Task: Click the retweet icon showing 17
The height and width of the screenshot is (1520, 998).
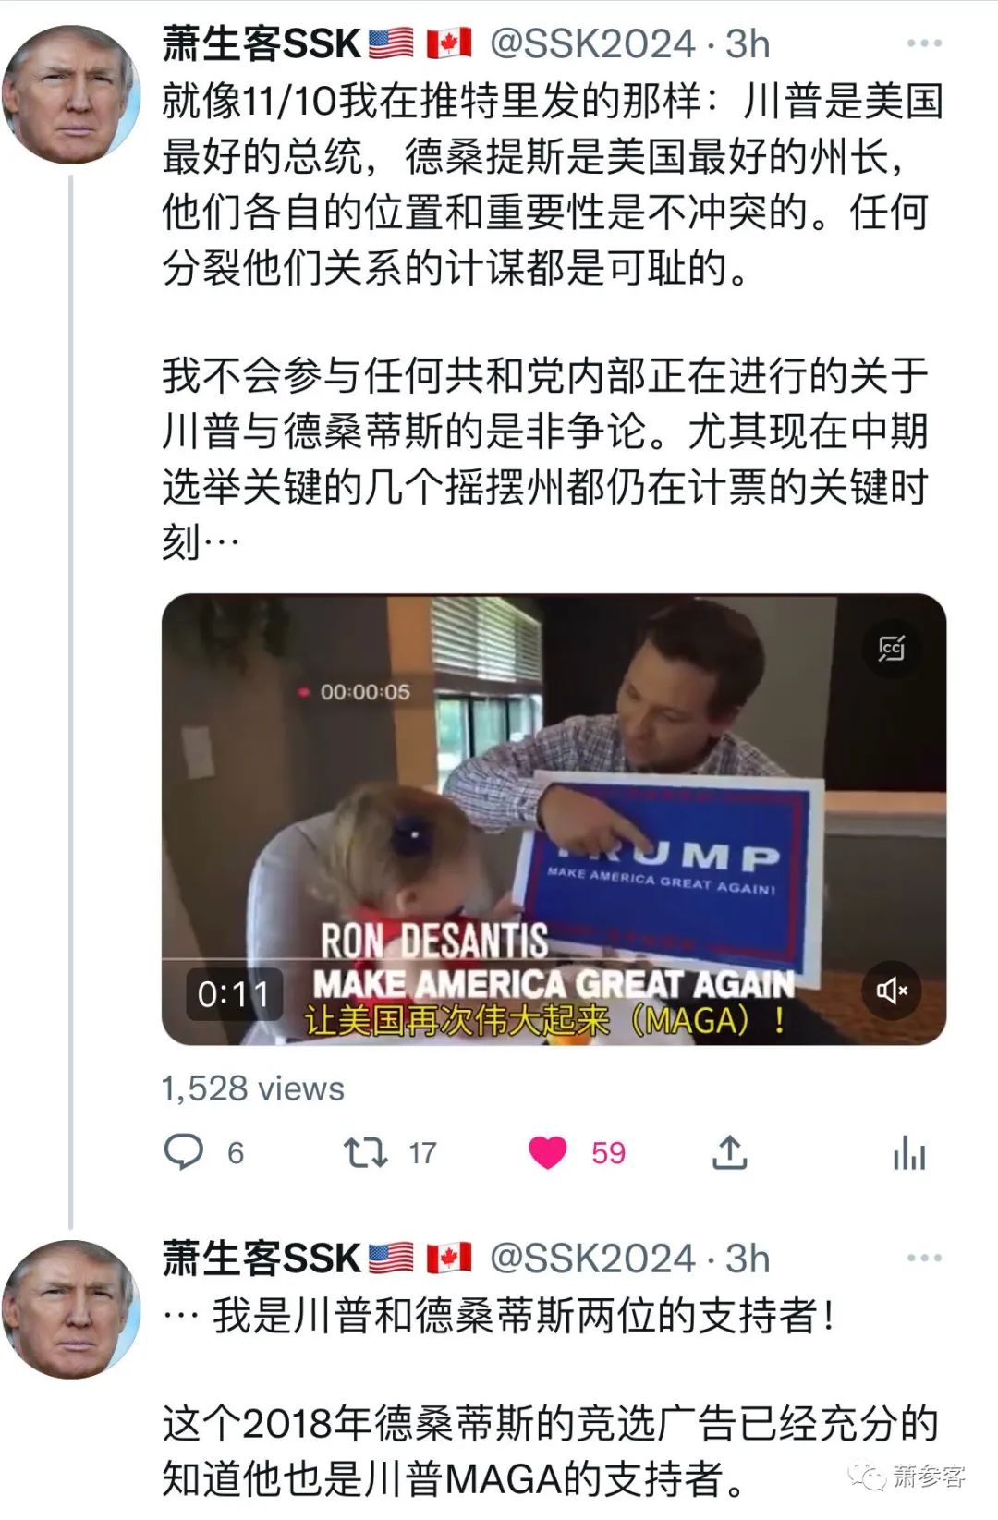Action: [366, 1152]
